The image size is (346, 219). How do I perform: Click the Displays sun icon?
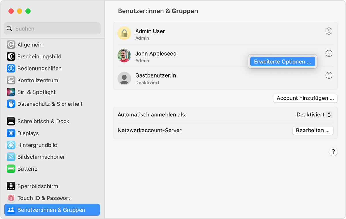11,133
